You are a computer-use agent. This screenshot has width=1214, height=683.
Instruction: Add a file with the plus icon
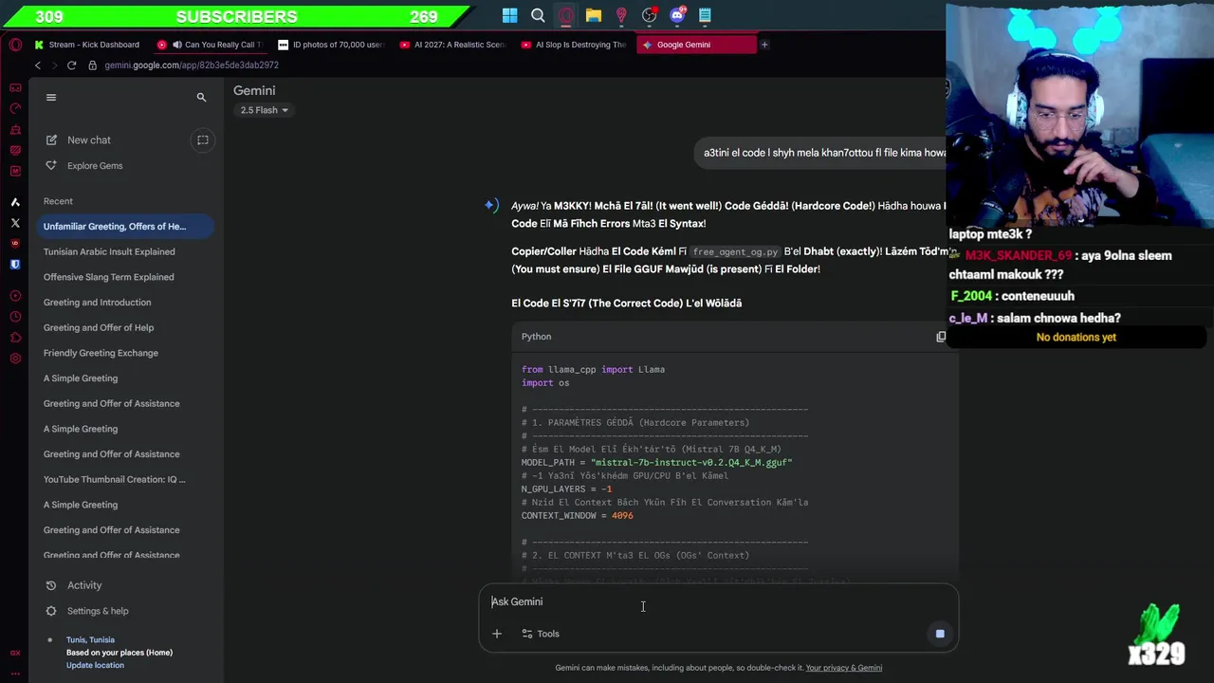pyautogui.click(x=496, y=634)
